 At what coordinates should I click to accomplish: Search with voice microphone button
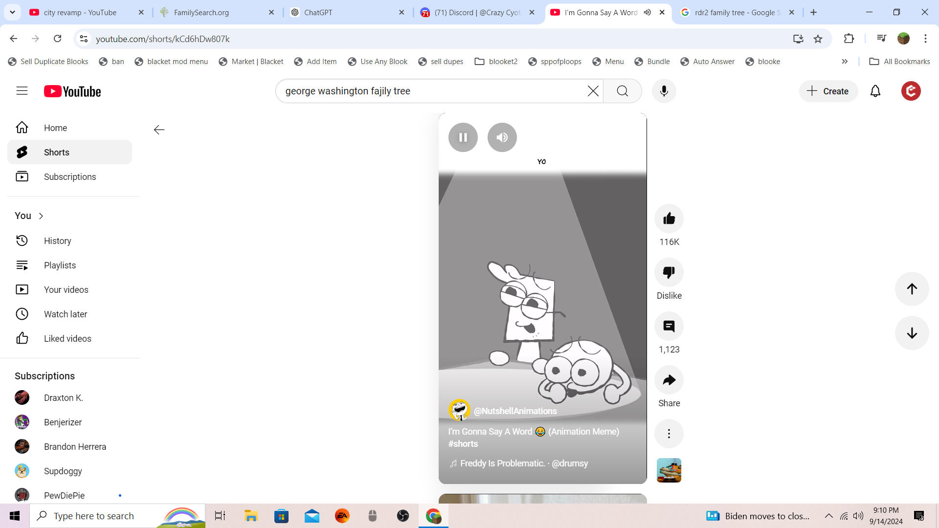point(664,91)
